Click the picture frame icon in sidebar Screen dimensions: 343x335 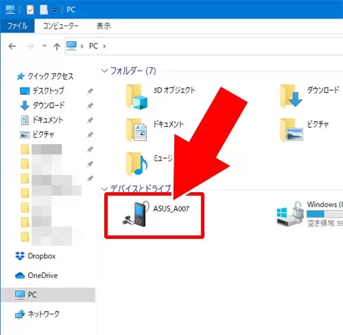pyautogui.click(x=25, y=135)
